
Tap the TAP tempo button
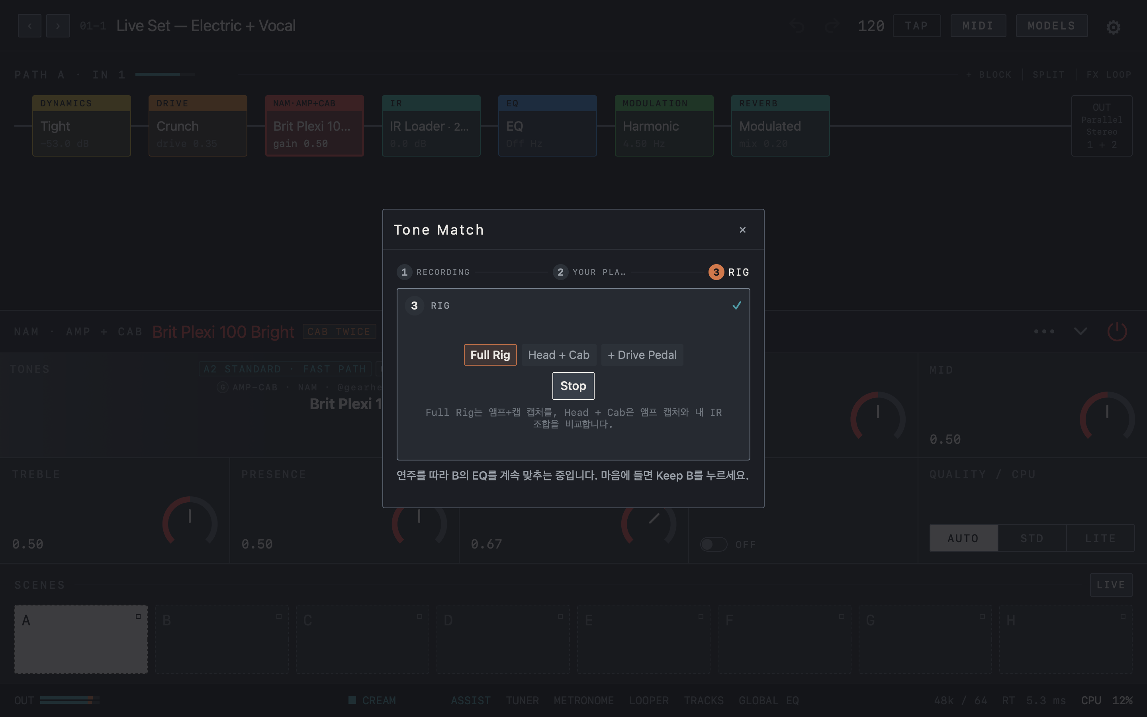pos(916,25)
